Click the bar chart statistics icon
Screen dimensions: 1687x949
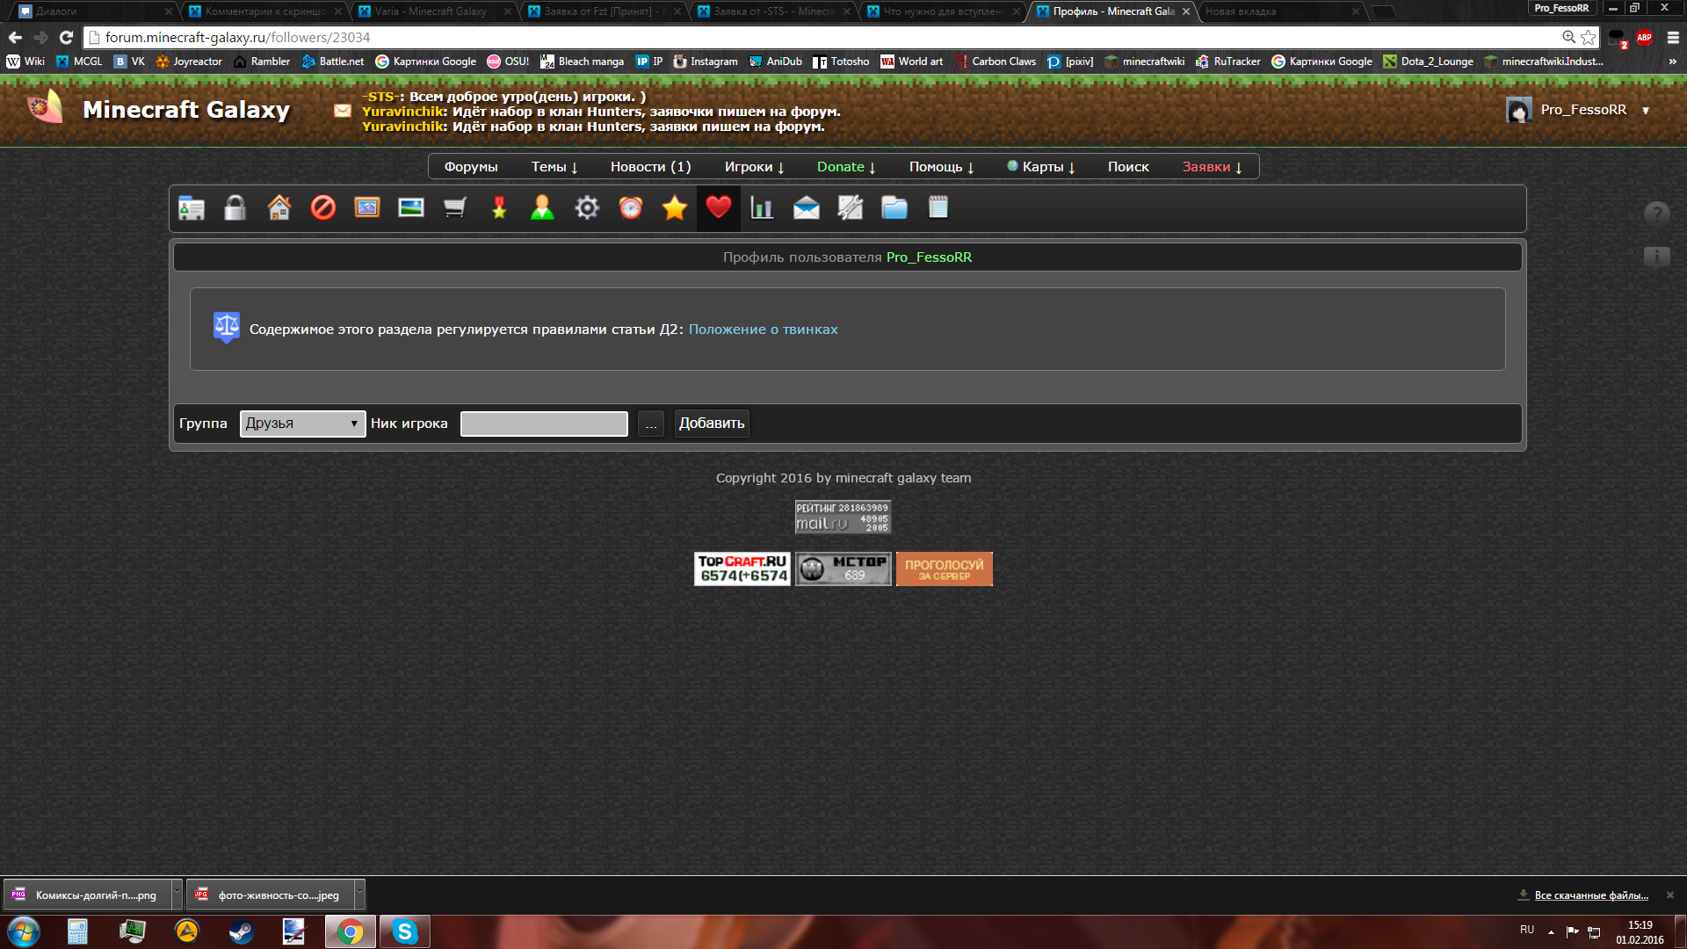pos(762,208)
